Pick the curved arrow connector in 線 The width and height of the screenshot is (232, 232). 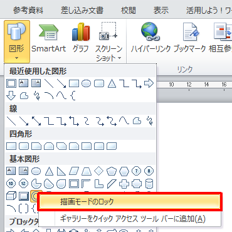click(x=99, y=121)
